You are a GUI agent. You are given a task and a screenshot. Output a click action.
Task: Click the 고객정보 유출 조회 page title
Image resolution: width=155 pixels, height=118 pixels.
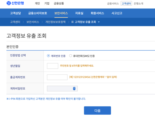[26, 36]
